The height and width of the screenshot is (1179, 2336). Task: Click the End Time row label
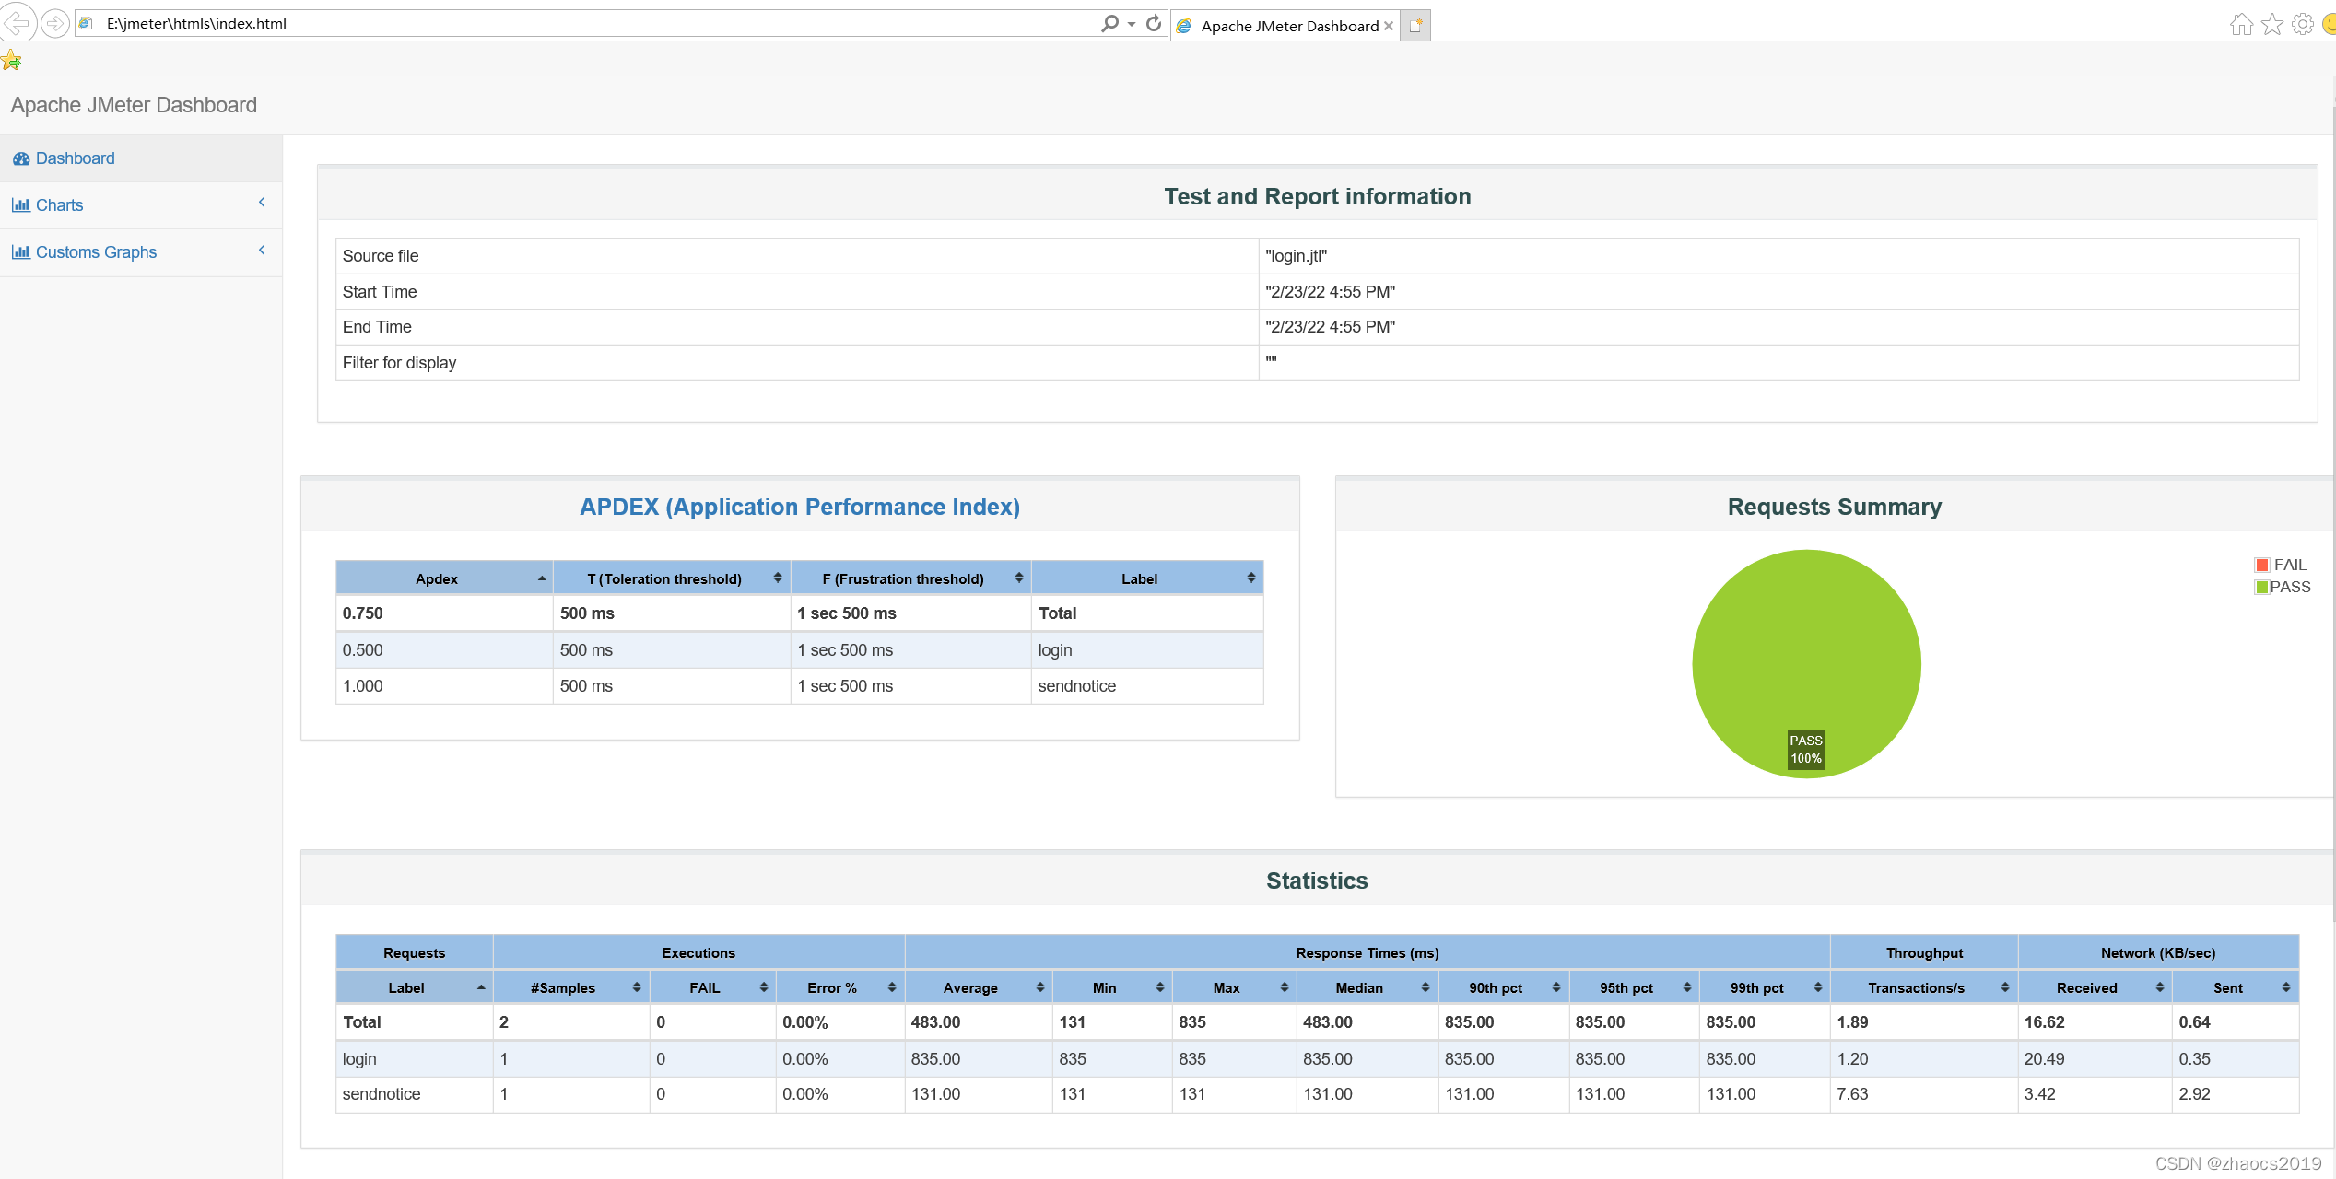(377, 327)
